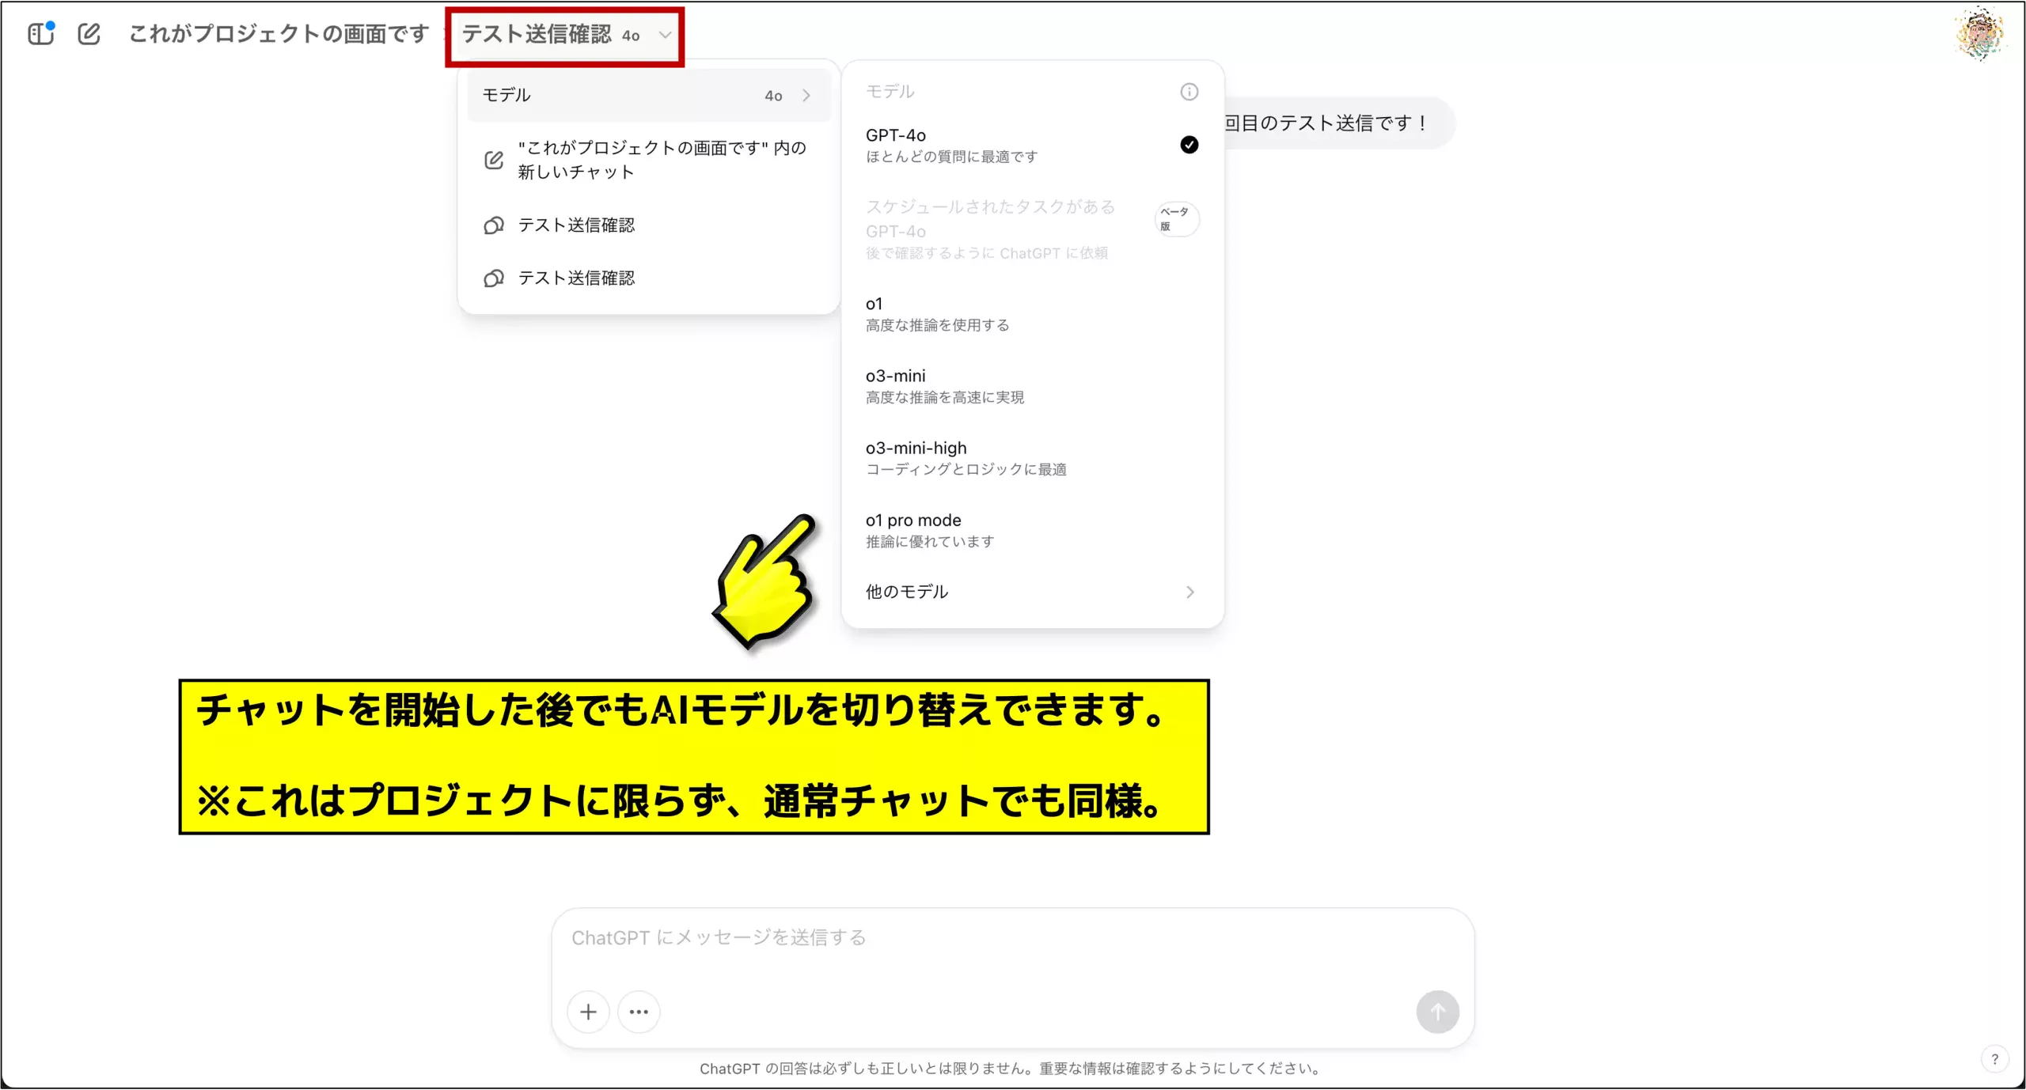Expand 他のモデル submenu
The height and width of the screenshot is (1090, 2026).
(1032, 592)
